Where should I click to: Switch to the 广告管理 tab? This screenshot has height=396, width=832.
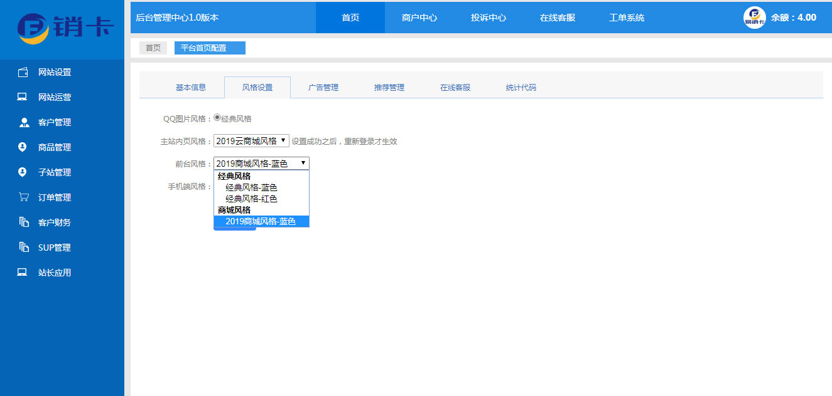323,87
